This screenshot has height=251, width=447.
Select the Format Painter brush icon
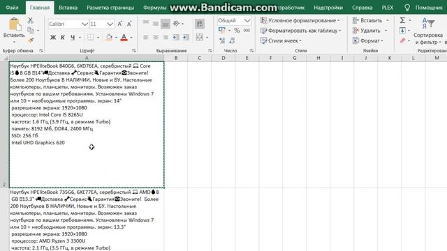click(31, 40)
